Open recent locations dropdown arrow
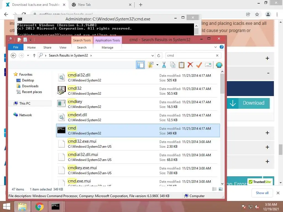The width and height of the screenshot is (283, 212). (28, 55)
